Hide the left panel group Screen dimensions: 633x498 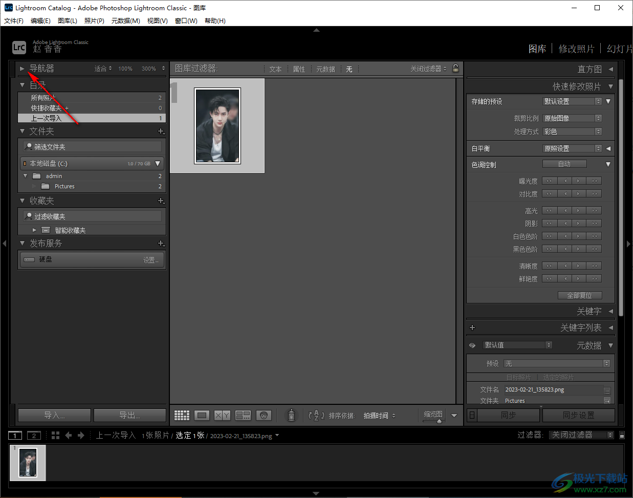pos(4,244)
